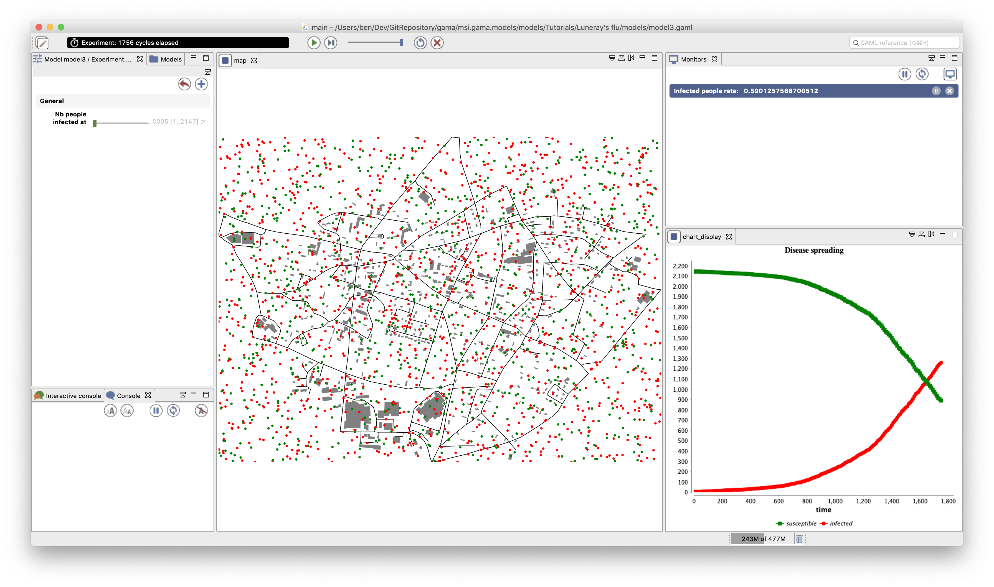The height and width of the screenshot is (587, 994).
Task: Synchronize the console refresh icon
Action: tap(173, 410)
